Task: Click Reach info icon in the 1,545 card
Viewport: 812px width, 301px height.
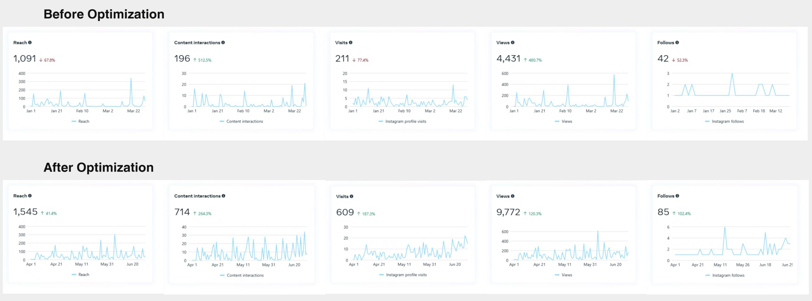Action: pos(30,196)
